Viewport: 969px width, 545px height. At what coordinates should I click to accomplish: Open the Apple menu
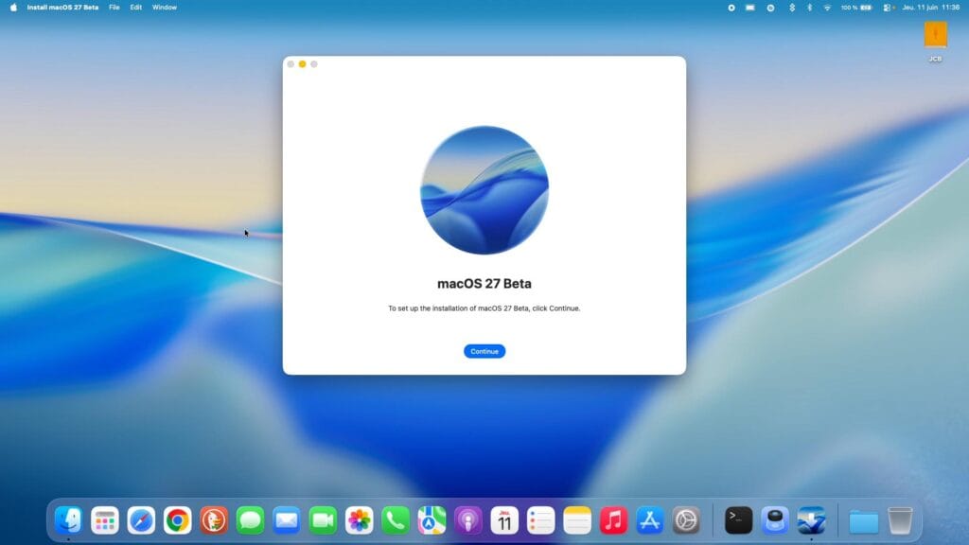[13, 8]
